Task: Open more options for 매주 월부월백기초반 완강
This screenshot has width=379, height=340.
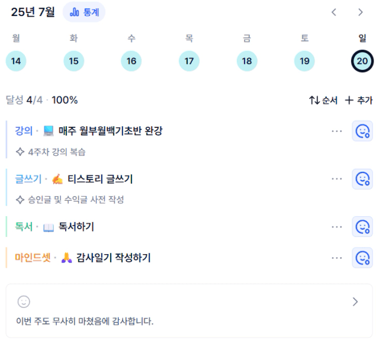Action: (x=337, y=131)
